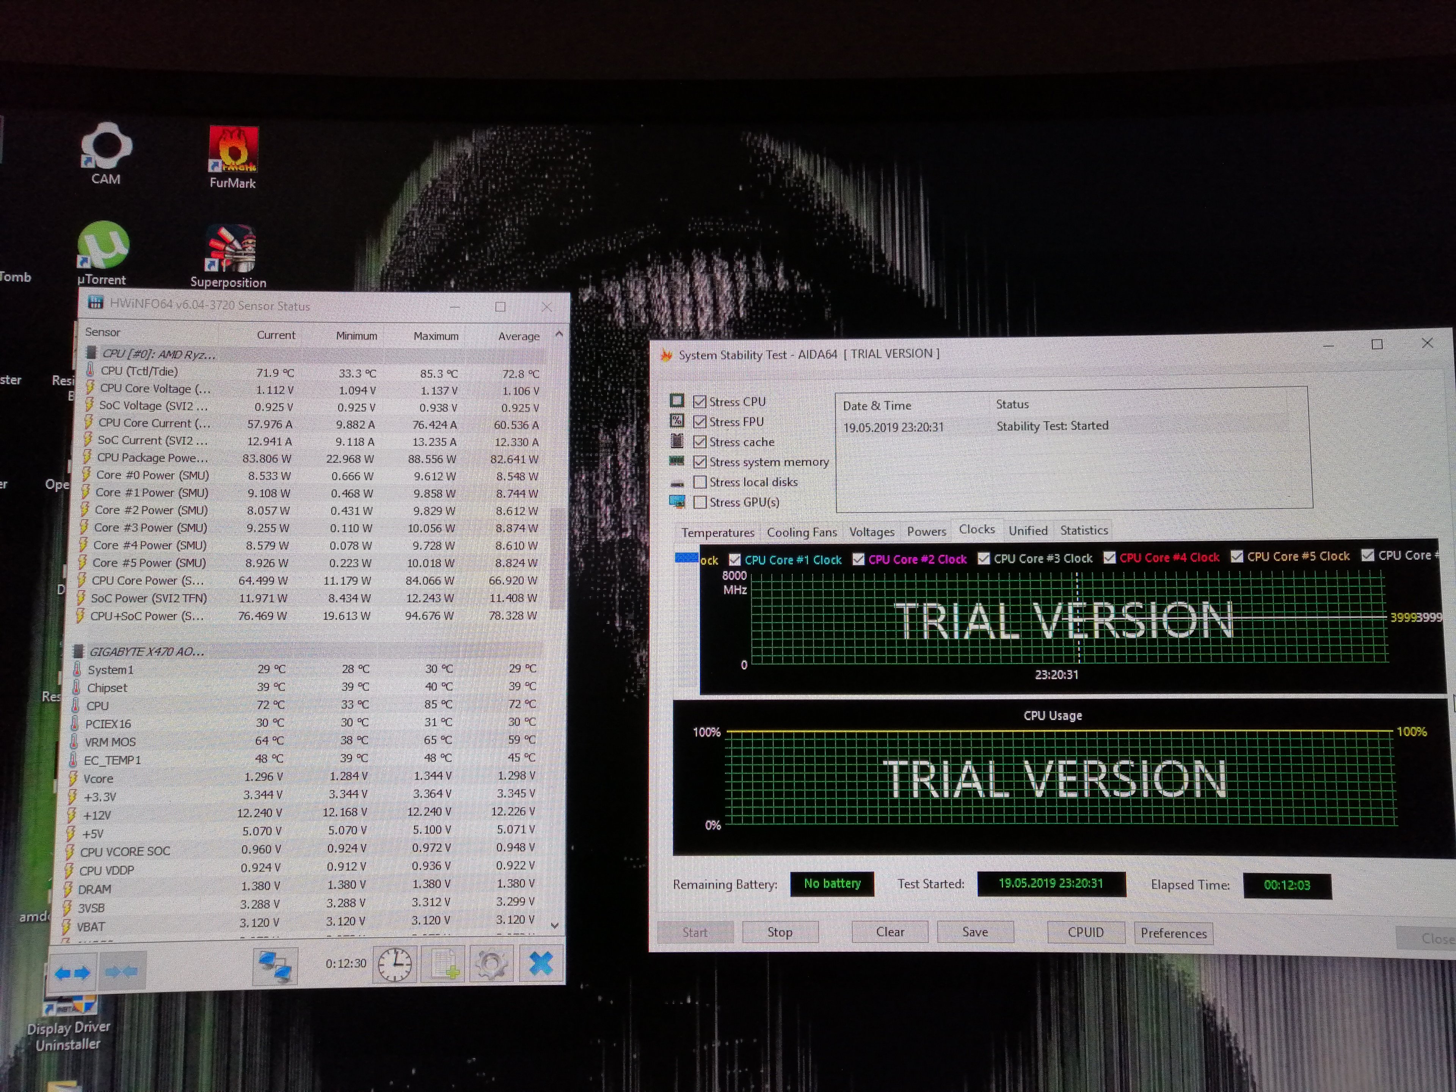Image resolution: width=1456 pixels, height=1092 pixels.
Task: Switch to the Voltages tab
Action: click(871, 532)
